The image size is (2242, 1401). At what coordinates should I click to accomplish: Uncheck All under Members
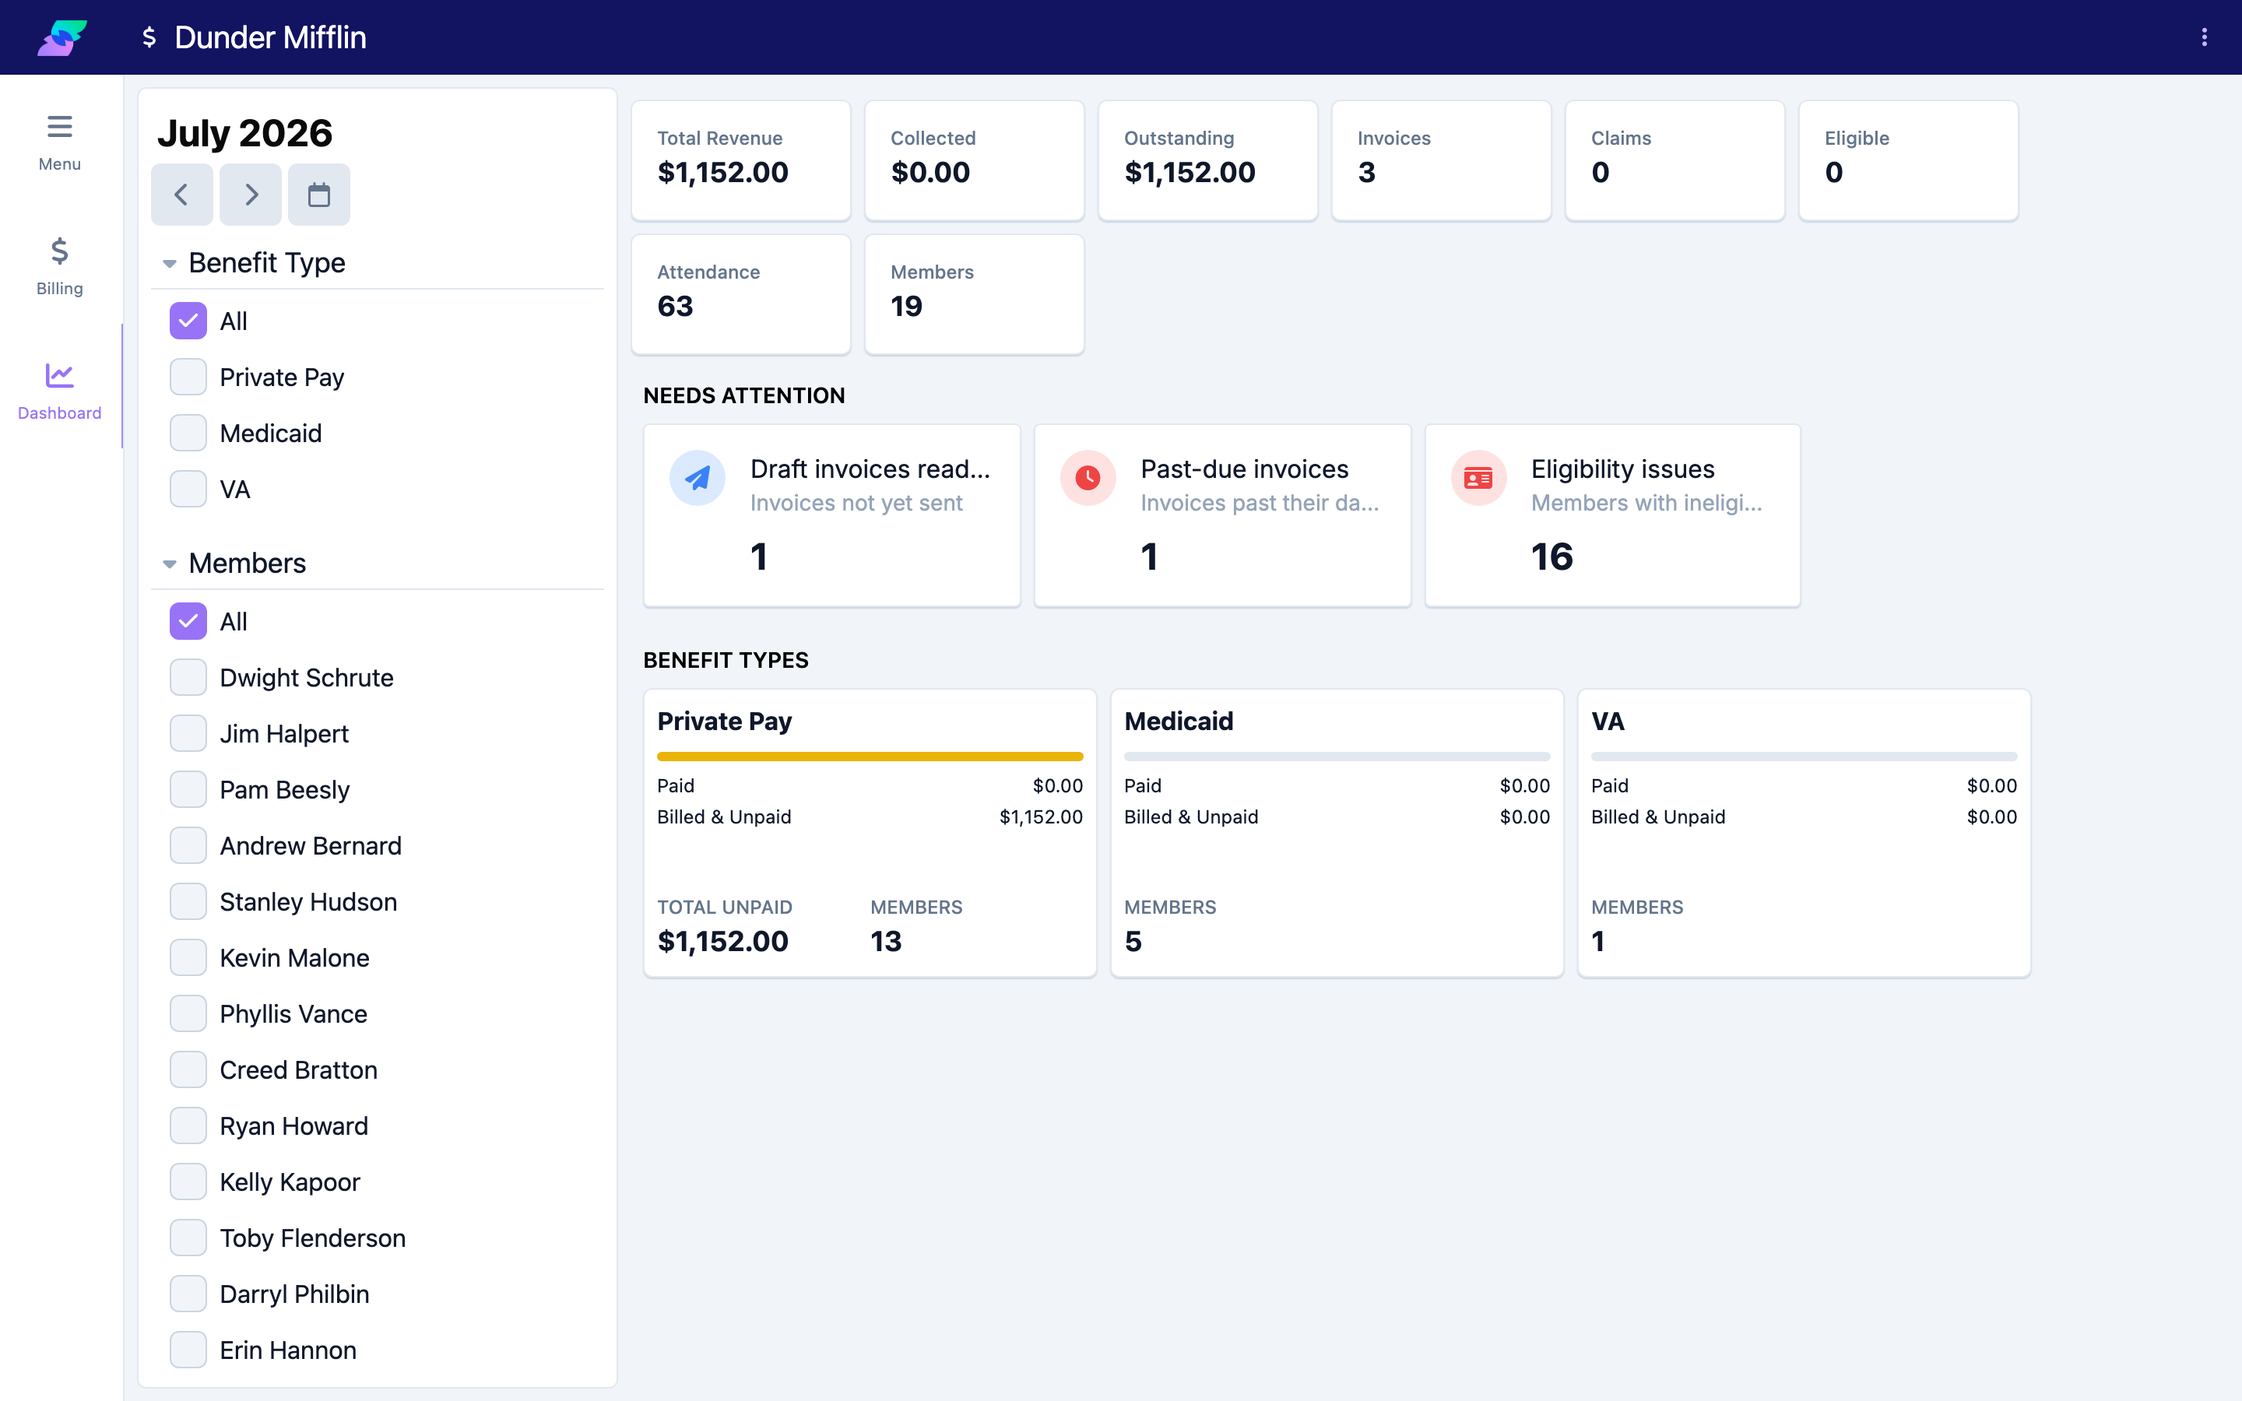(188, 622)
